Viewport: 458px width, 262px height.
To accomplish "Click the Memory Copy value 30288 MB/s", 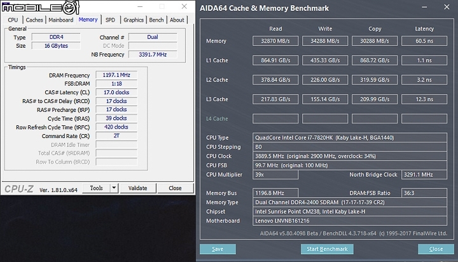I will [375, 41].
